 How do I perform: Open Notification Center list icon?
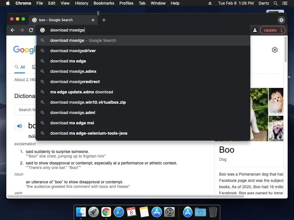pos(285,3)
